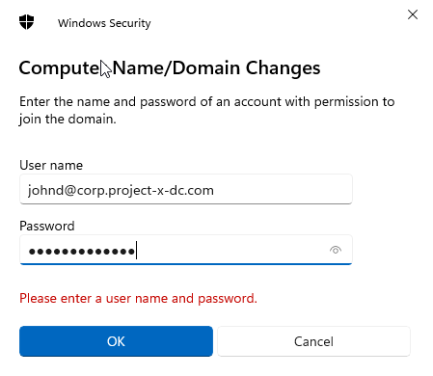
Task: Click the 'Windows Security' title text
Action: 104,23
